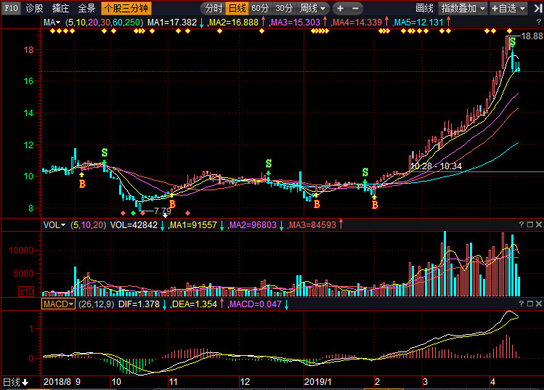Close the MACD indicator panel
544x390 pixels.
click(x=537, y=304)
